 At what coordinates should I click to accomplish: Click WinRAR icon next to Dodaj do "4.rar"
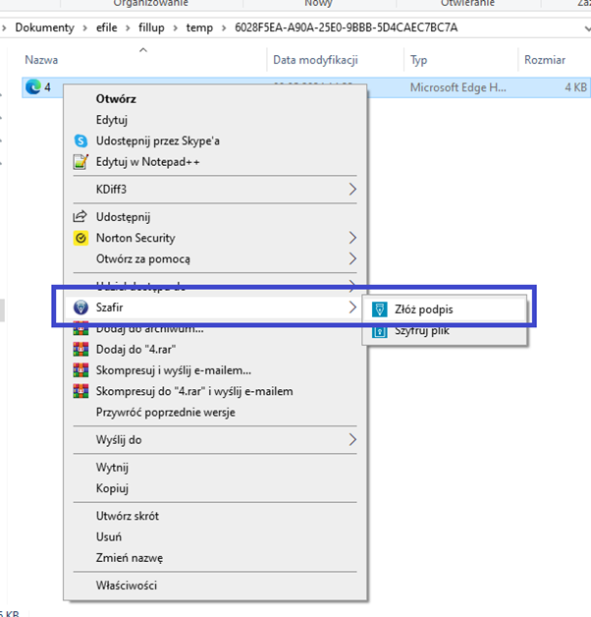coord(81,350)
